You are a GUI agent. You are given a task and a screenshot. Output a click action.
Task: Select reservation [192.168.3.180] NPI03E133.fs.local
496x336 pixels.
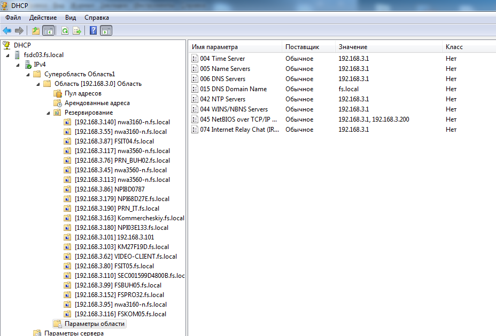121,228
